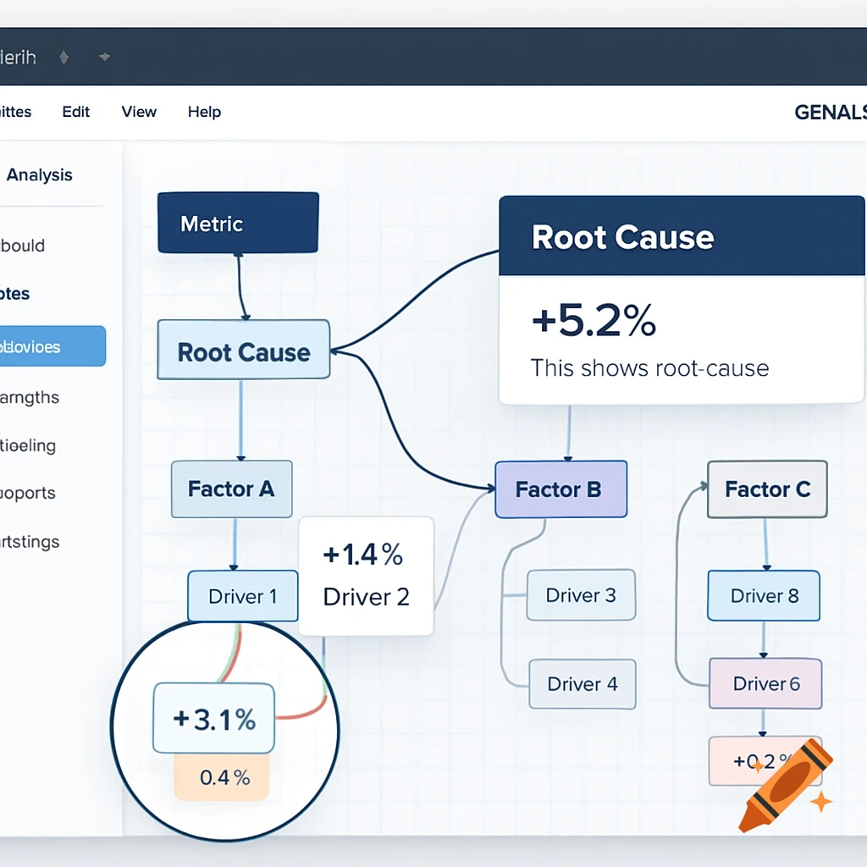The height and width of the screenshot is (867, 867).
Task: Open the Edit menu
Action: 75,111
